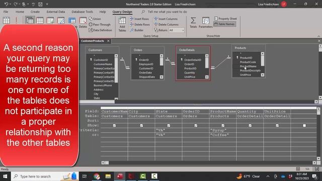
Task: Click the "Syrup" criteria cell
Action: [x=223, y=130]
